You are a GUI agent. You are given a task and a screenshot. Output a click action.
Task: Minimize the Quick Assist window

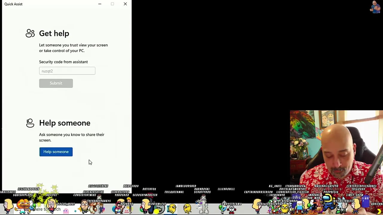pyautogui.click(x=100, y=4)
